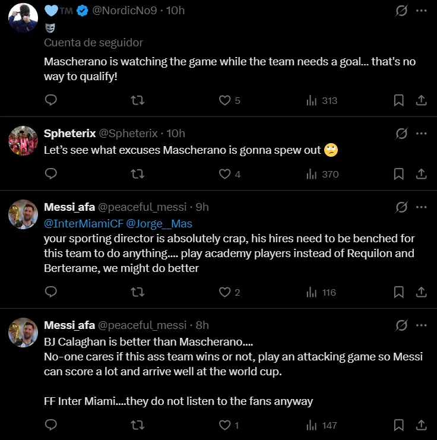Open the 9h timestamp of Messi_afa tweet

202,207
